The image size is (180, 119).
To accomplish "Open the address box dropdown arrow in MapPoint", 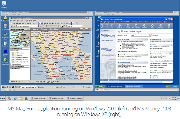I will (38, 26).
